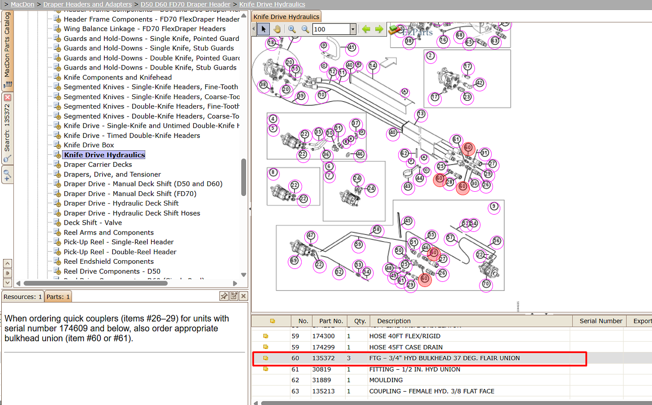This screenshot has height=405, width=652.
Task: Click the tree scroll-down arrow
Action: [243, 275]
